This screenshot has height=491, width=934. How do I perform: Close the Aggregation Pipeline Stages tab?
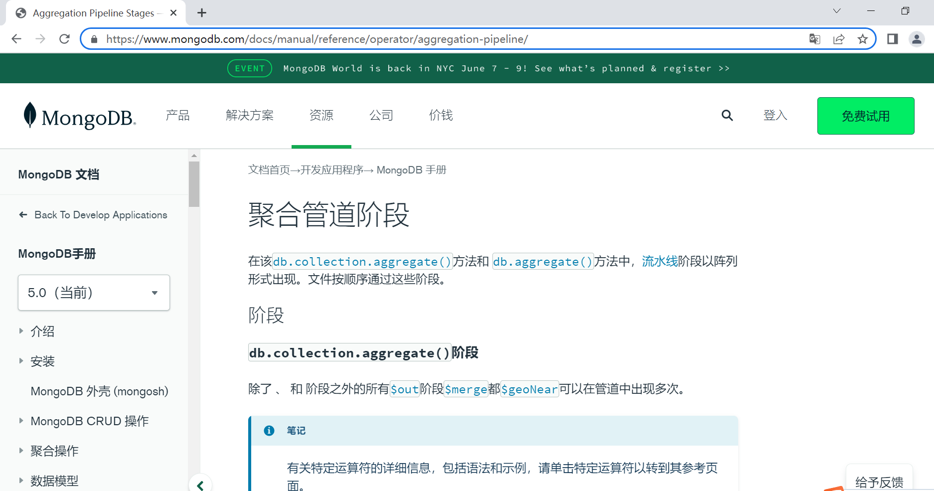[173, 13]
